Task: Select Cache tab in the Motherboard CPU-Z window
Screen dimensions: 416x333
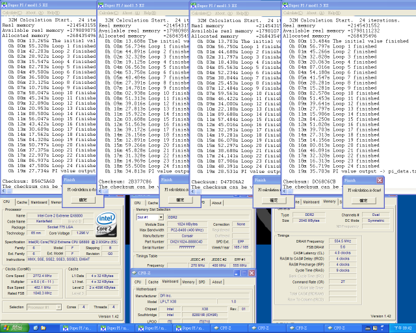Action: pyautogui.click(x=153, y=282)
